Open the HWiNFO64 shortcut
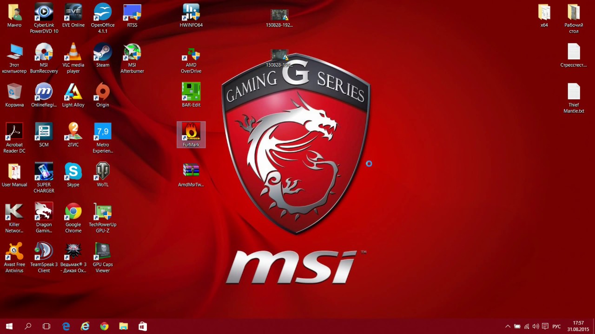The height and width of the screenshot is (334, 595). [x=191, y=16]
